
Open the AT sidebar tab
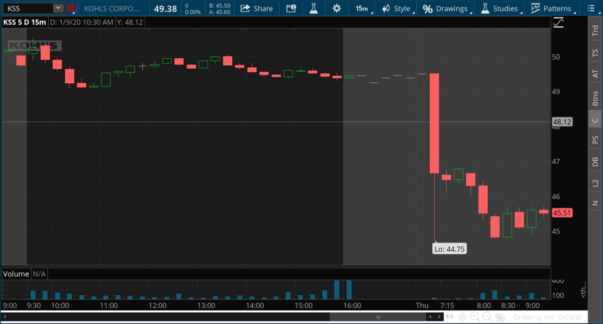click(595, 73)
